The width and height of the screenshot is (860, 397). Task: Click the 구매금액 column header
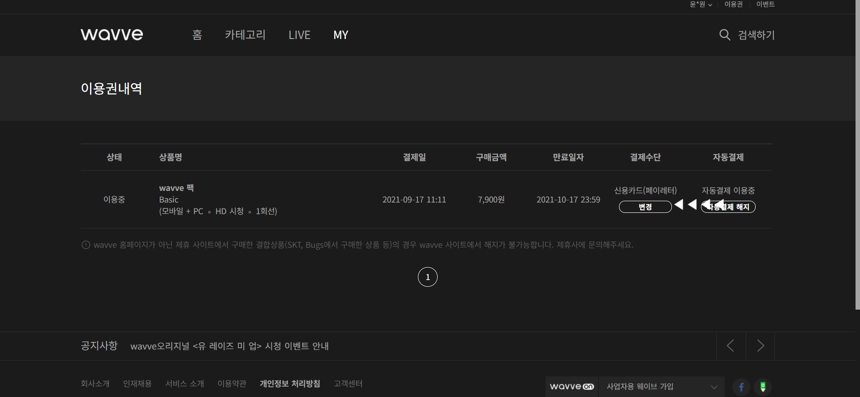491,157
